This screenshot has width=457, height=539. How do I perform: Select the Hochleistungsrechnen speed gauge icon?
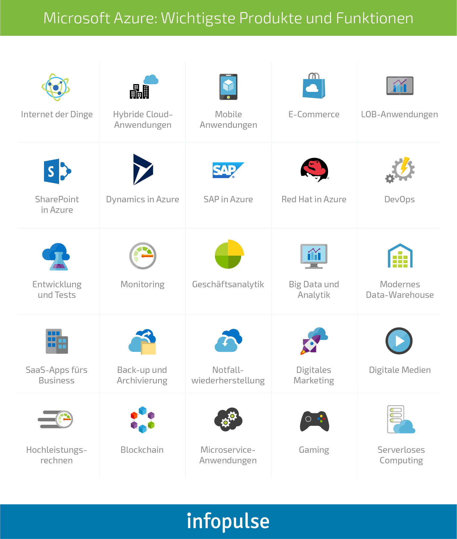point(55,419)
